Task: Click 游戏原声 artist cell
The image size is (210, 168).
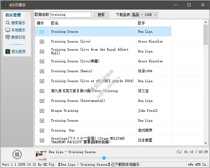Action: 145,130
